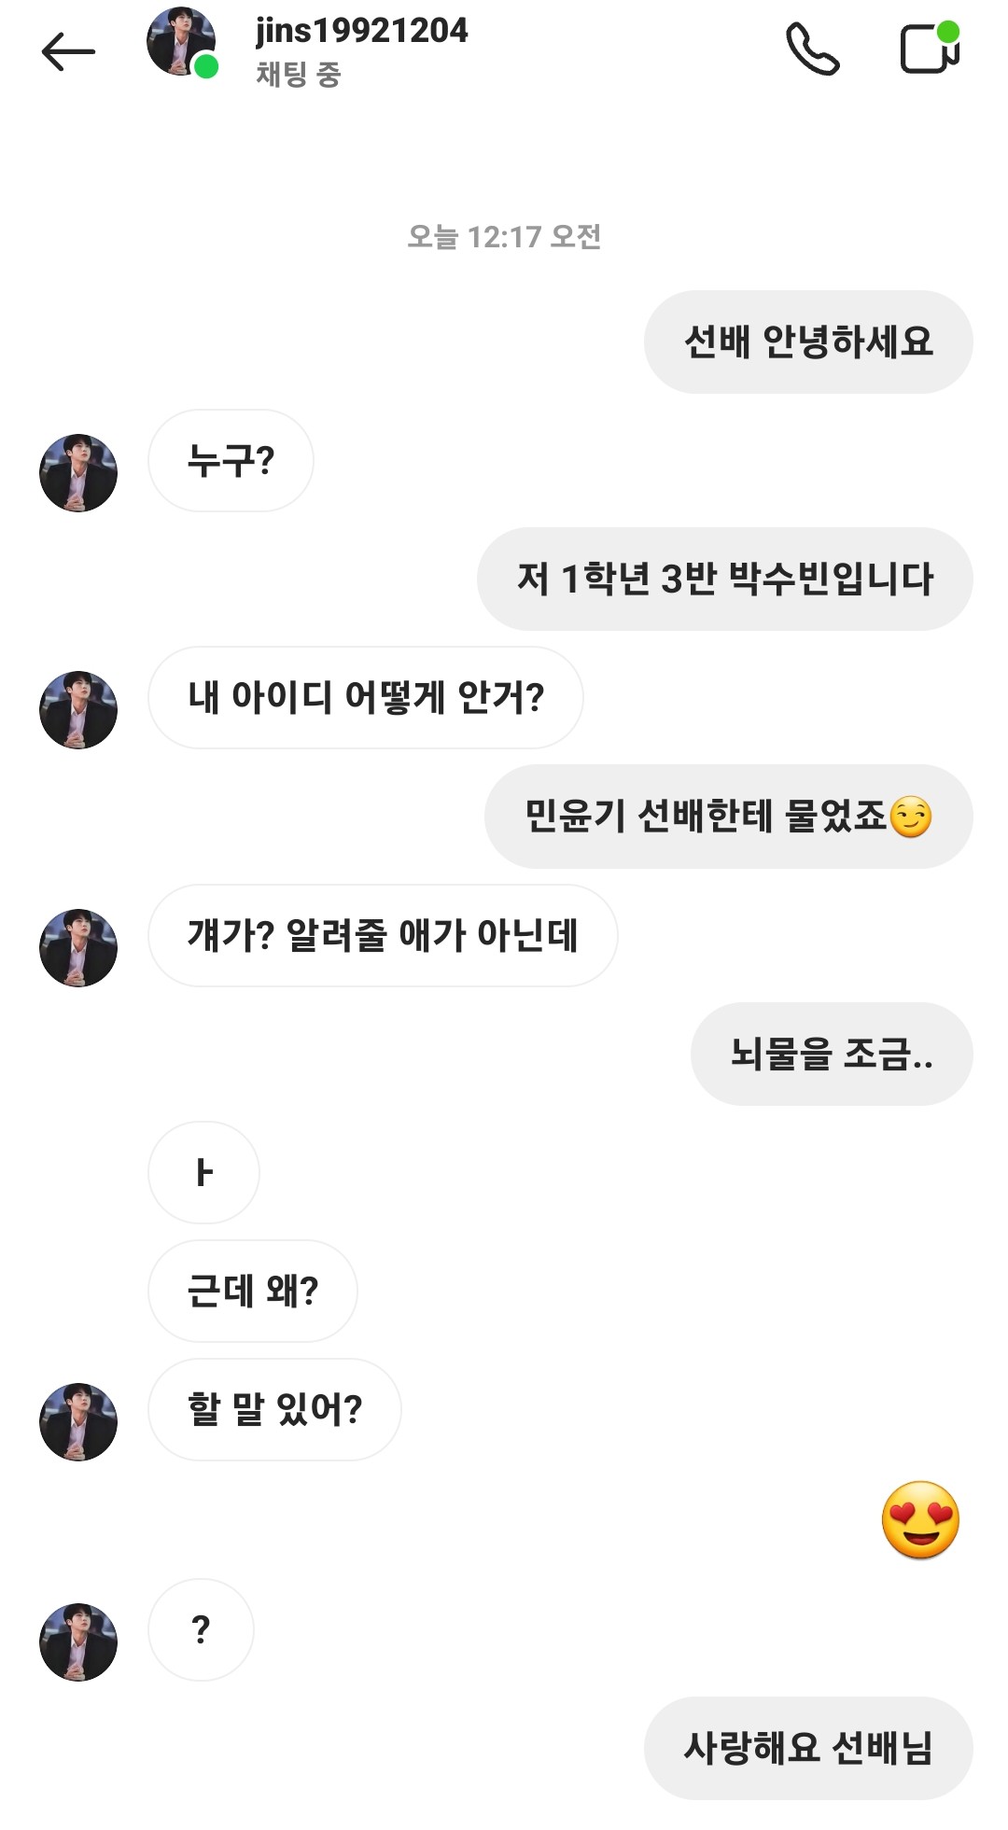Tap the '선배 안녕하세요' message bubble
This screenshot has height=1830, width=1008.
tap(808, 342)
